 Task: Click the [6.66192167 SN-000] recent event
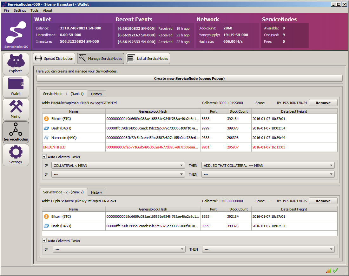tap(136, 35)
